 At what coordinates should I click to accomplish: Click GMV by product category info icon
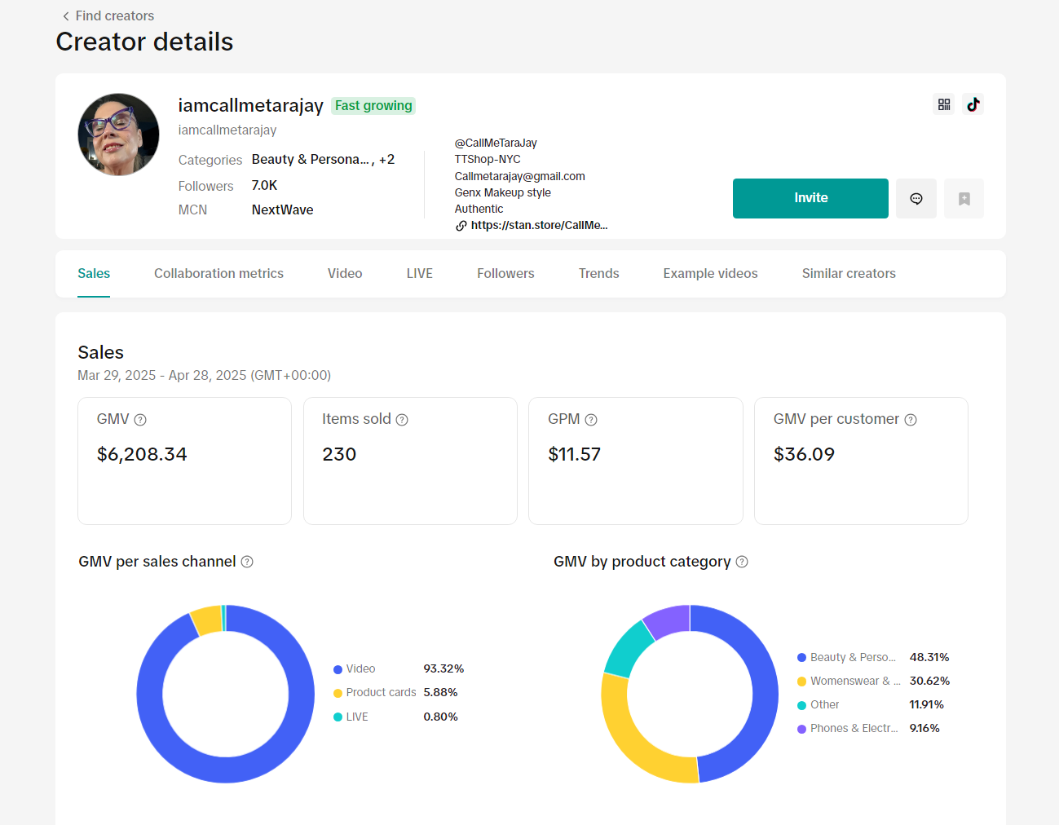742,562
